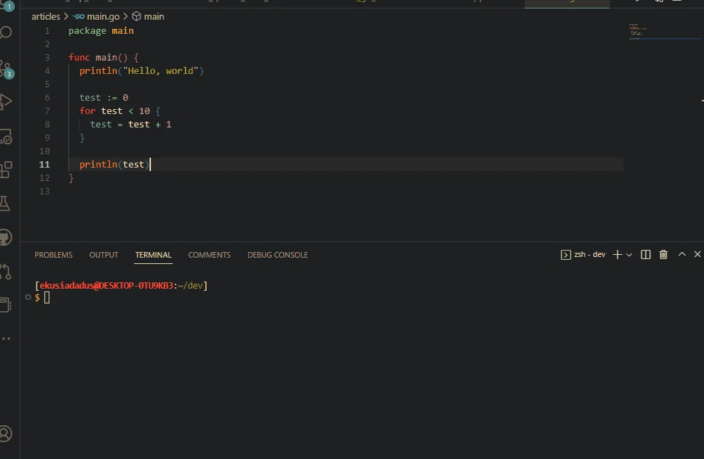Viewport: 704px width, 459px height.
Task: Click the articles breadcrumb folder
Action: coord(46,17)
